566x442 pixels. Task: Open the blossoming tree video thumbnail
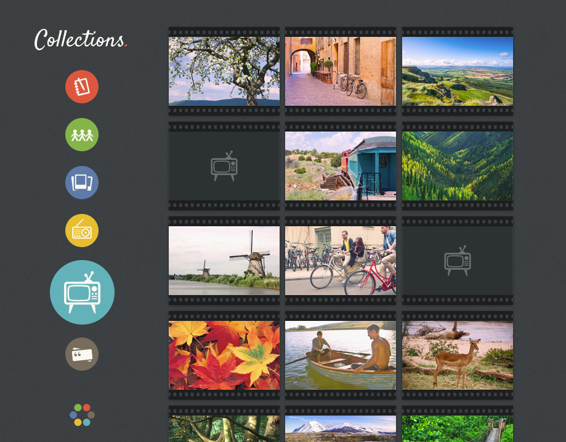click(224, 71)
